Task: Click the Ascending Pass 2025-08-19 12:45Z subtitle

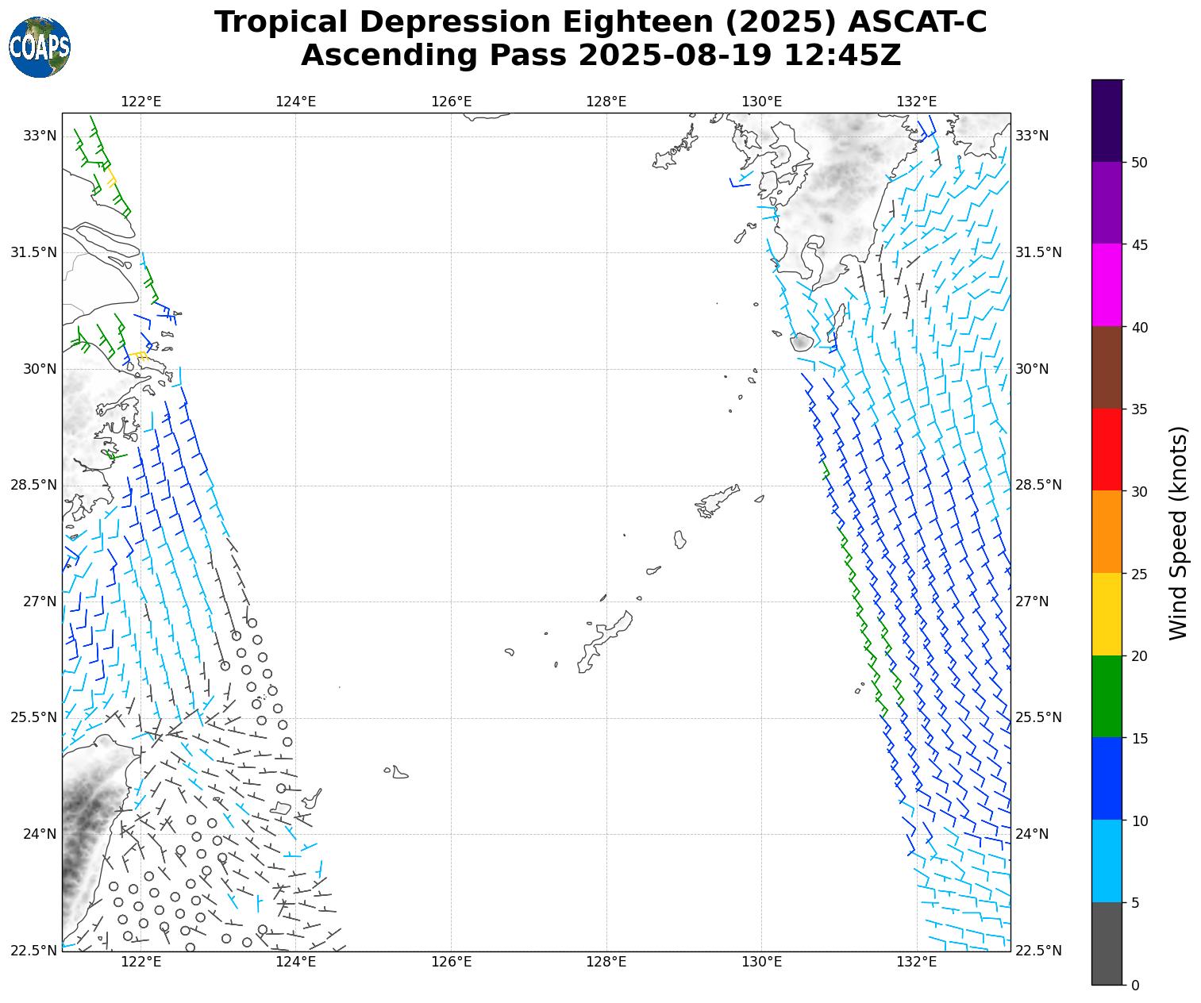Action: click(600, 56)
